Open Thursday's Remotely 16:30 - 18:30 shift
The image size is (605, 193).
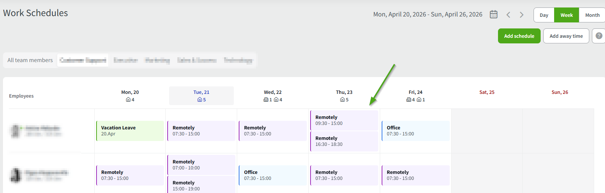344,141
